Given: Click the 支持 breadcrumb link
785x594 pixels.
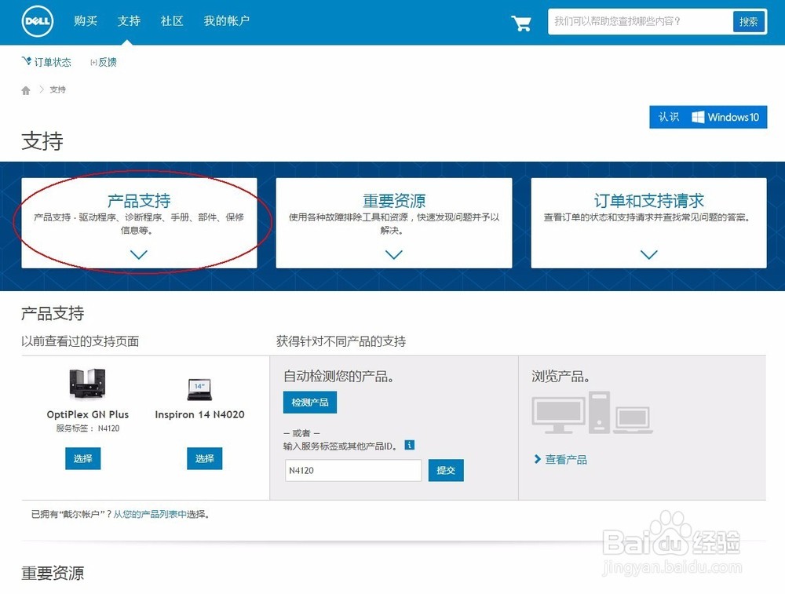Looking at the screenshot, I should pyautogui.click(x=57, y=89).
